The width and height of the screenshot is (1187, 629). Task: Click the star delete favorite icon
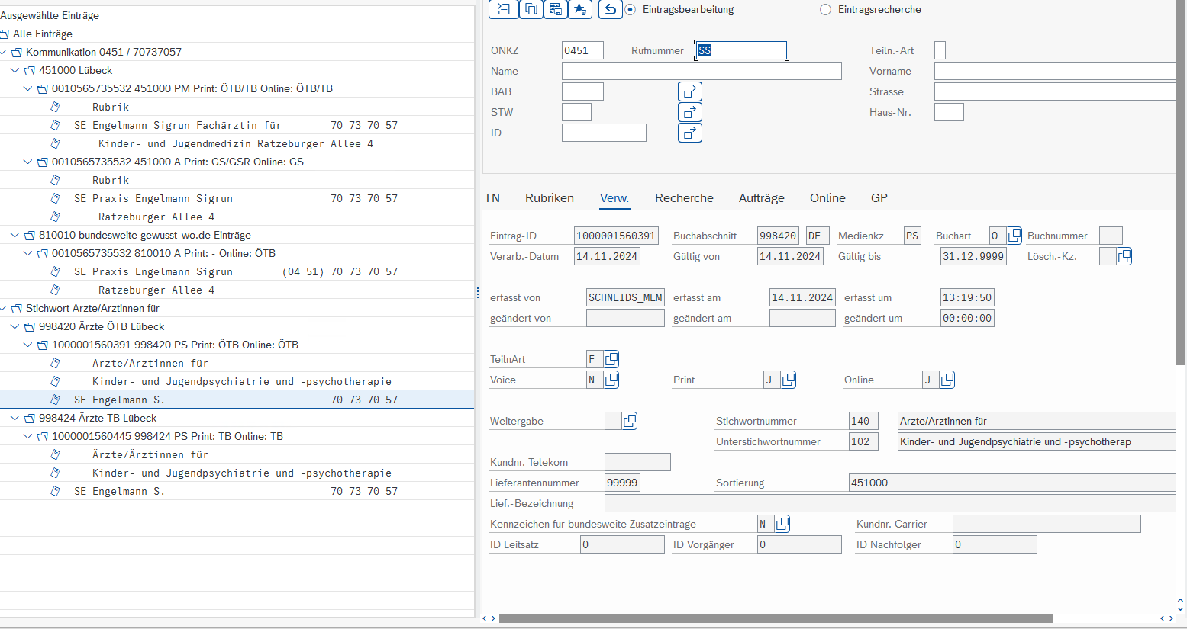pyautogui.click(x=580, y=9)
